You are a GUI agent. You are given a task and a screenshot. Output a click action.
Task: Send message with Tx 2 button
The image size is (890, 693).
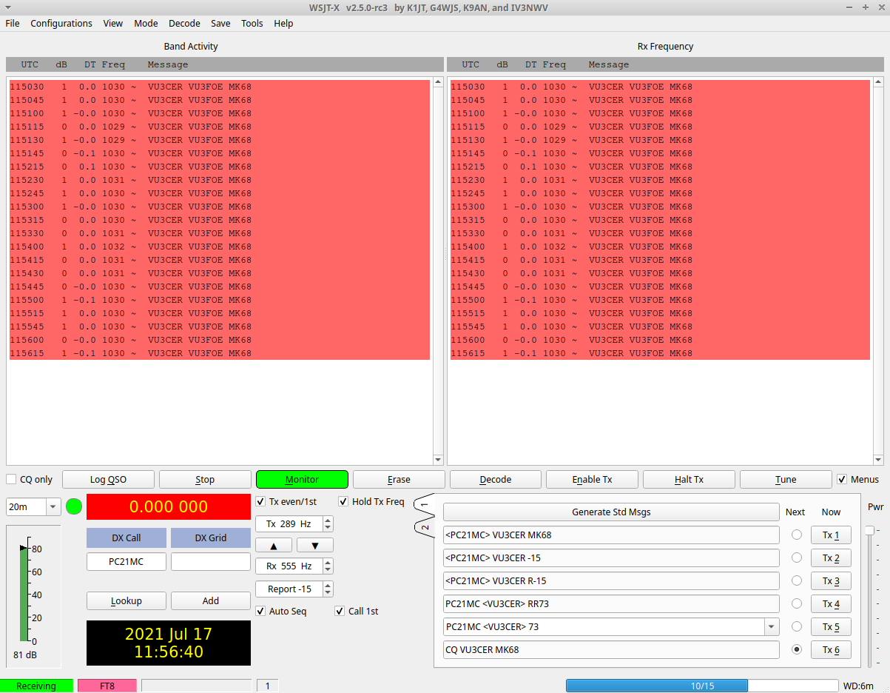point(831,558)
